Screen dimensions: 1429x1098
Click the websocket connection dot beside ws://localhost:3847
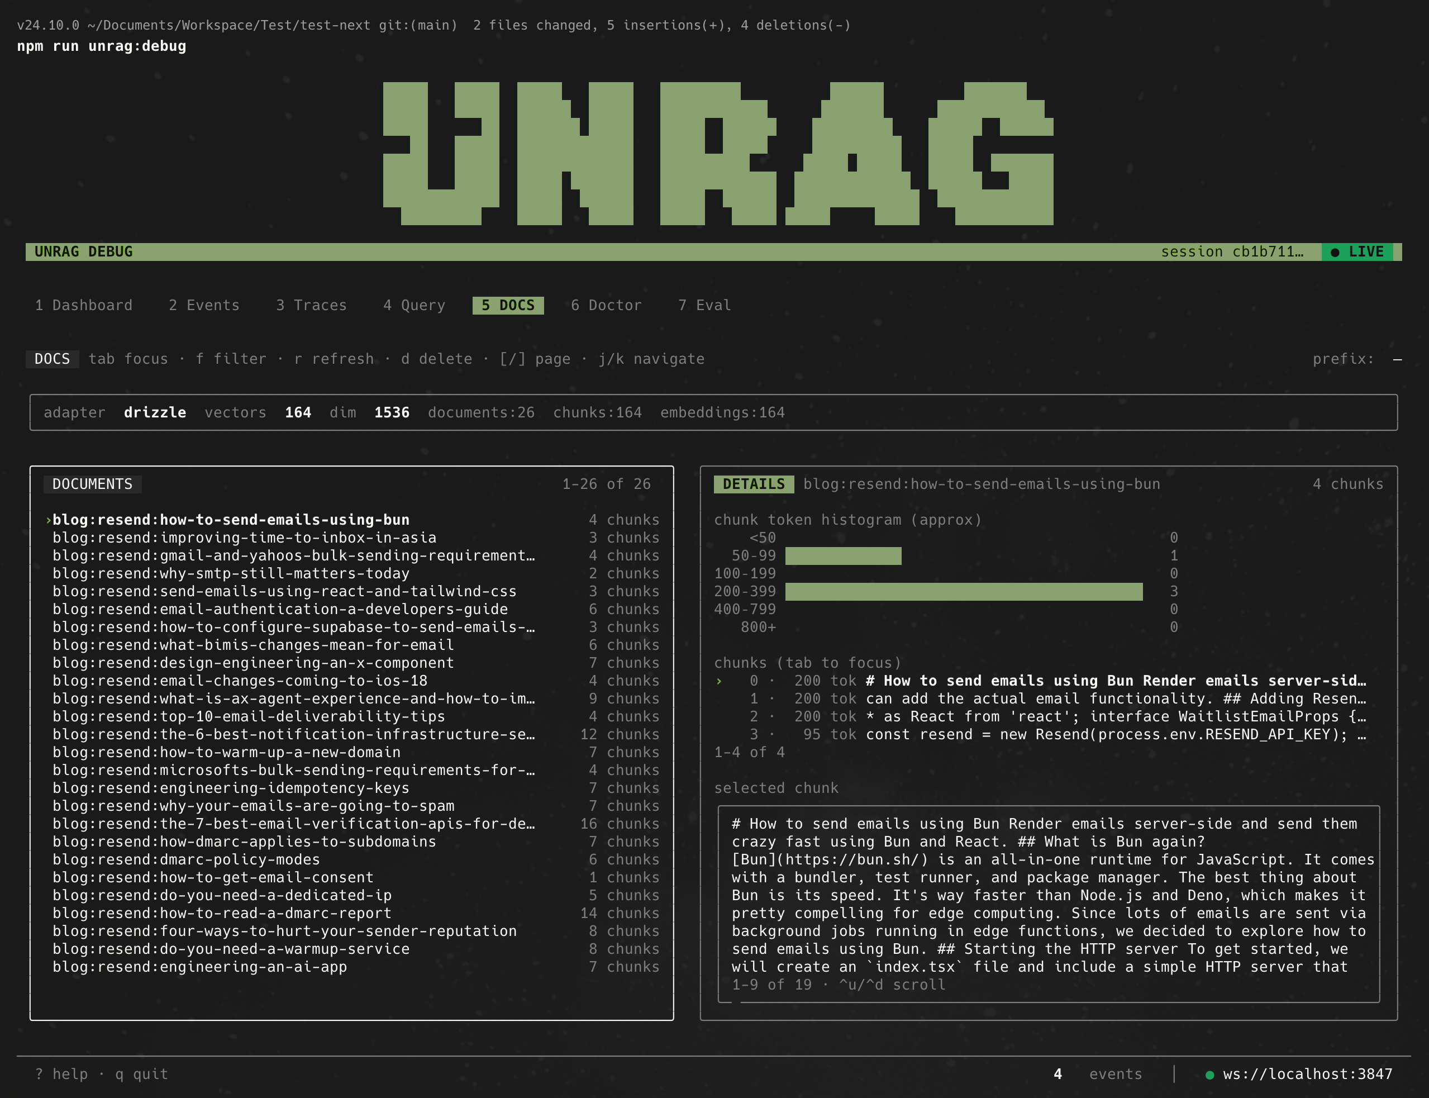1210,1074
